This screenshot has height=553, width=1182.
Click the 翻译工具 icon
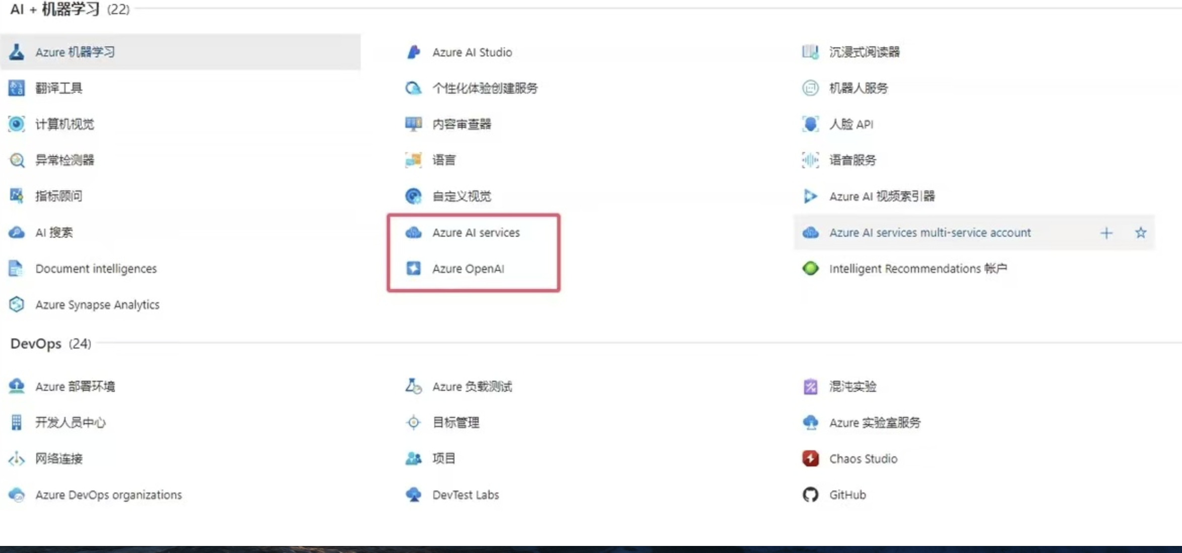coord(17,88)
